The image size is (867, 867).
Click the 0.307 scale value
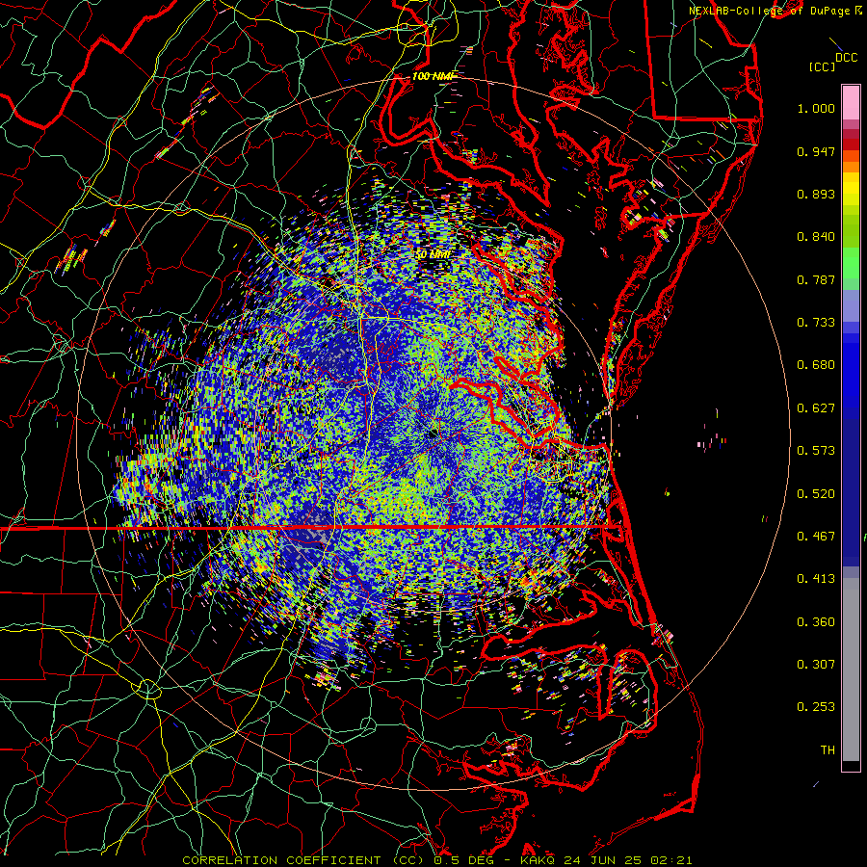(x=816, y=665)
